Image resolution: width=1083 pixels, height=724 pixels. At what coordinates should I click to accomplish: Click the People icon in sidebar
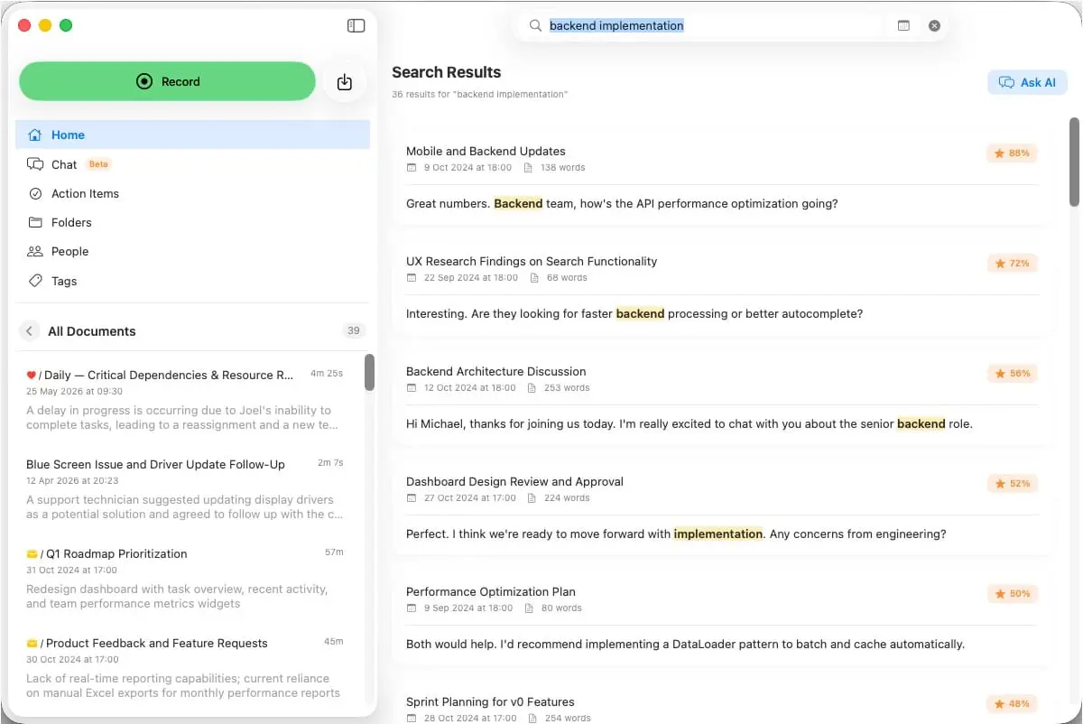35,251
